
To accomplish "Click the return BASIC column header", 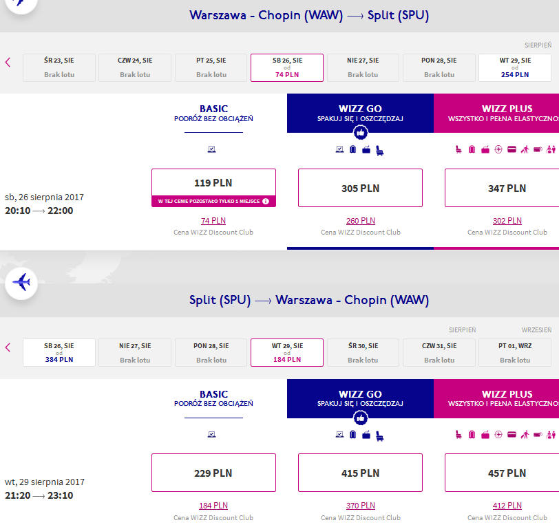I will (x=213, y=398).
